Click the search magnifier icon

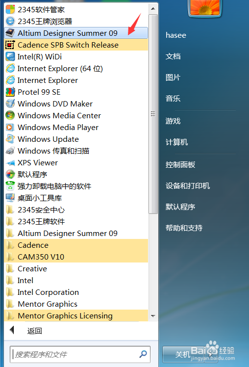(x=143, y=354)
